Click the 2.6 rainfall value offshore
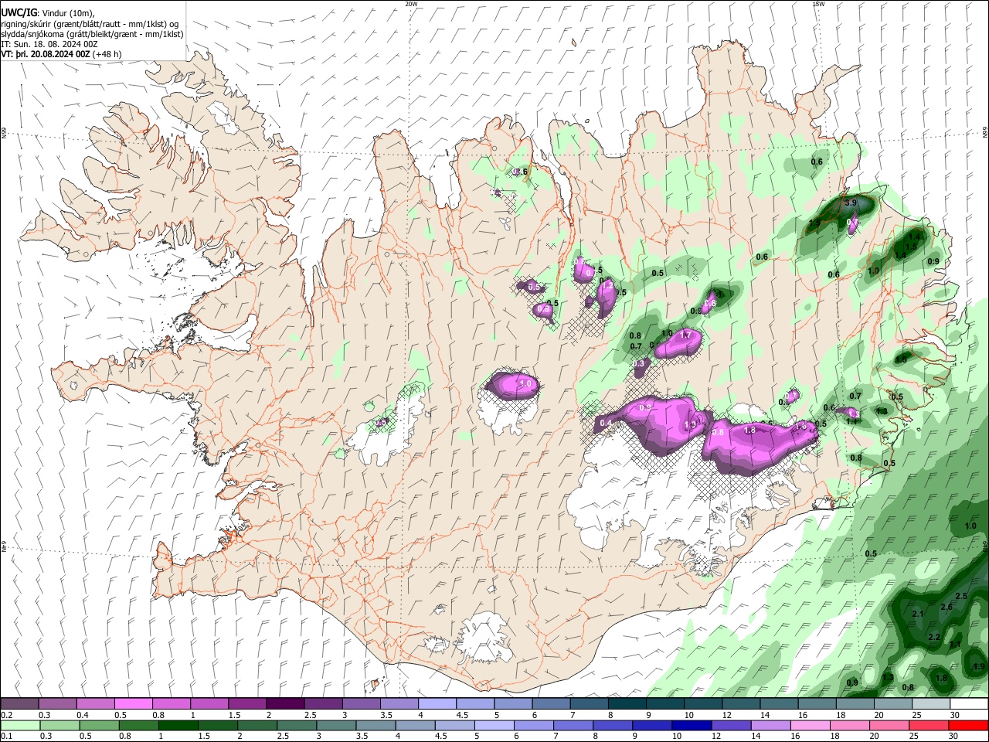 point(947,607)
